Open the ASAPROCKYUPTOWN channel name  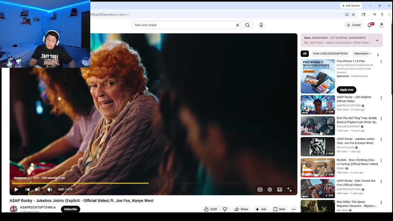click(x=36, y=207)
